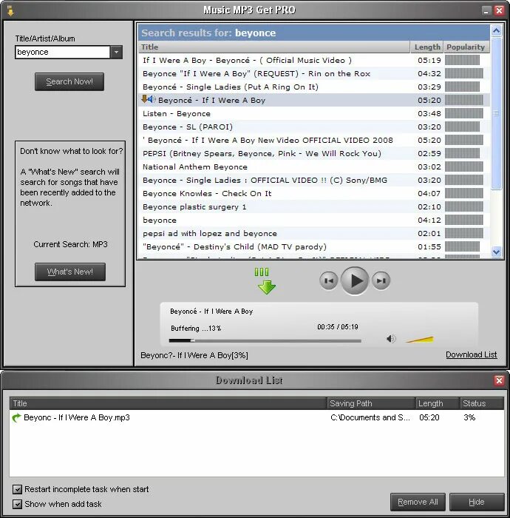
Task: Select the Rin on the Rox result
Action: pyautogui.click(x=313, y=74)
